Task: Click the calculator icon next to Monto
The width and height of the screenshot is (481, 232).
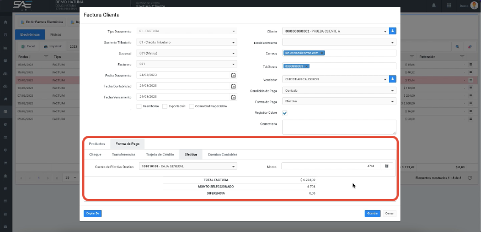Action: [387, 166]
